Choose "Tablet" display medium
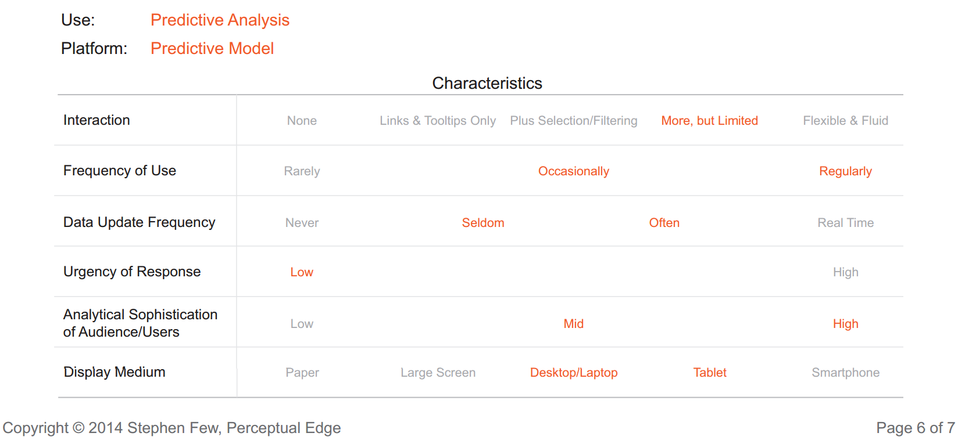Image resolution: width=958 pixels, height=440 pixels. [x=709, y=373]
